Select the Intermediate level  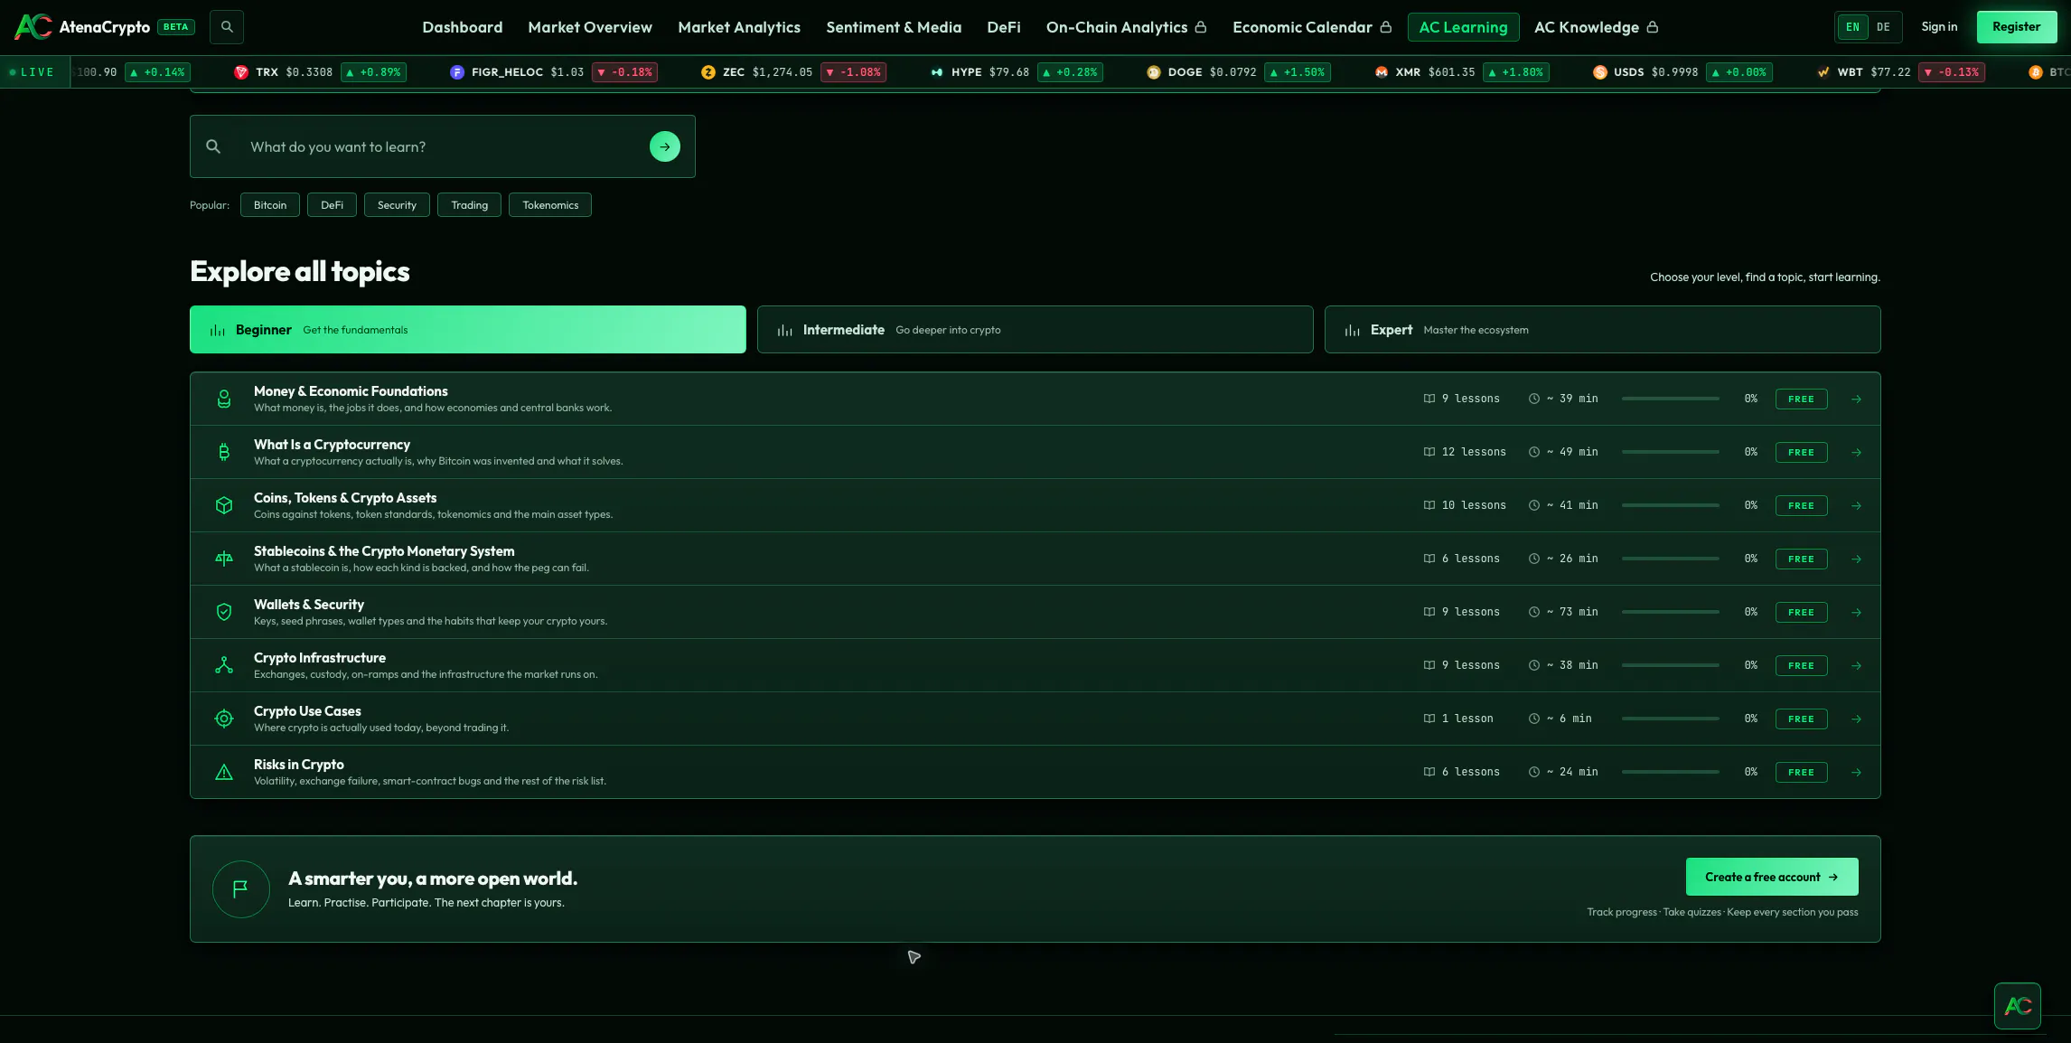click(x=1035, y=330)
